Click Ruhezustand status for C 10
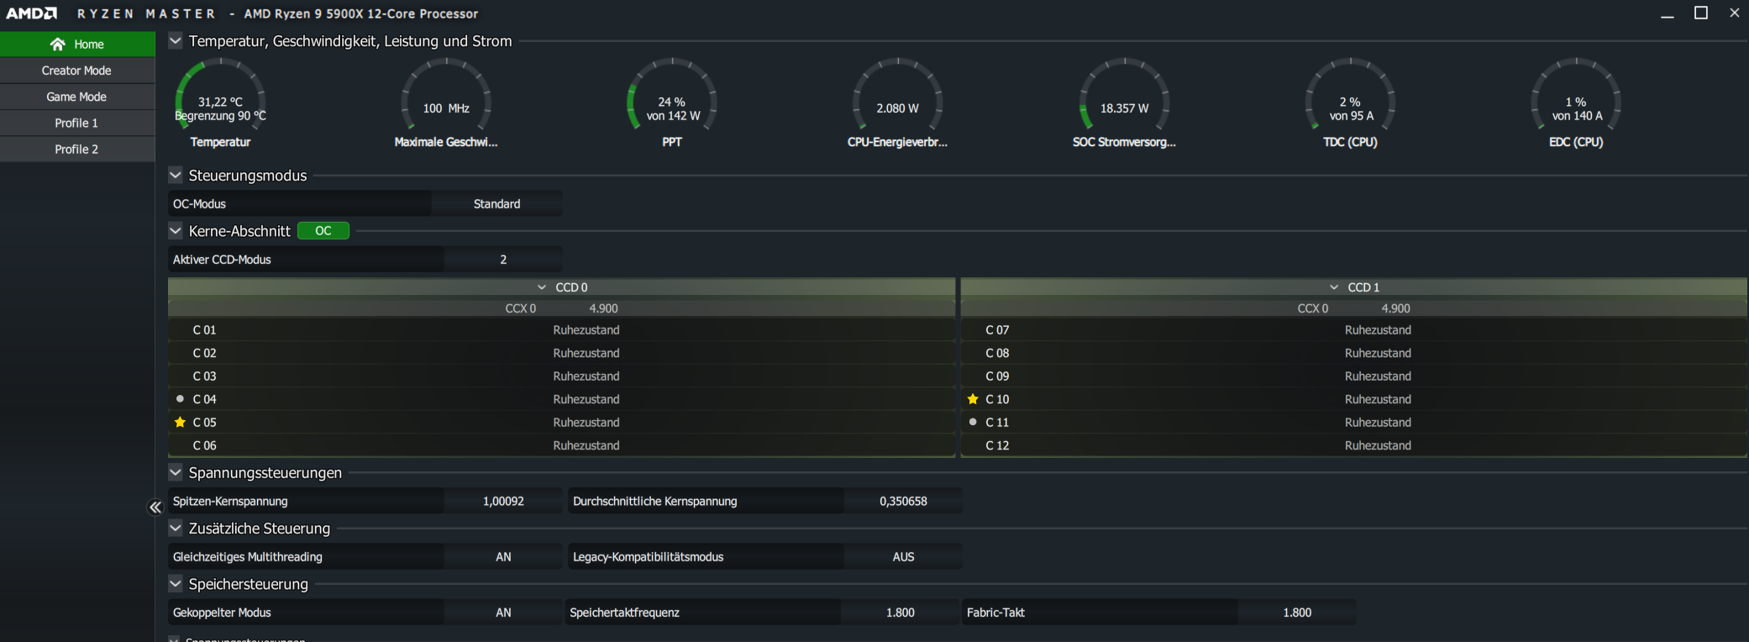Image resolution: width=1749 pixels, height=642 pixels. coord(1378,399)
